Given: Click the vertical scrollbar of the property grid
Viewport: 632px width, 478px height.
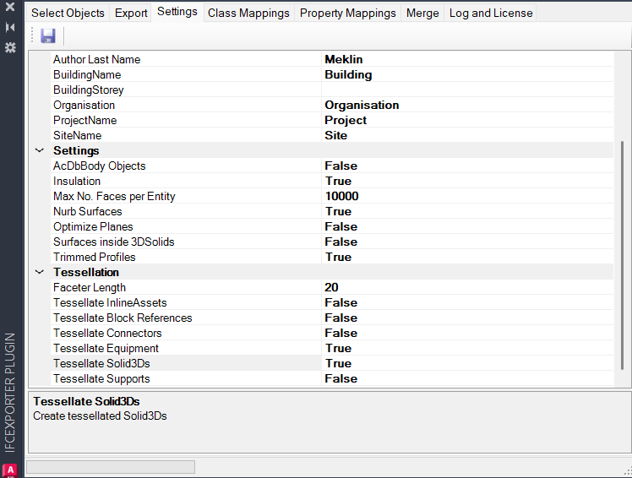Looking at the screenshot, I should 623,253.
